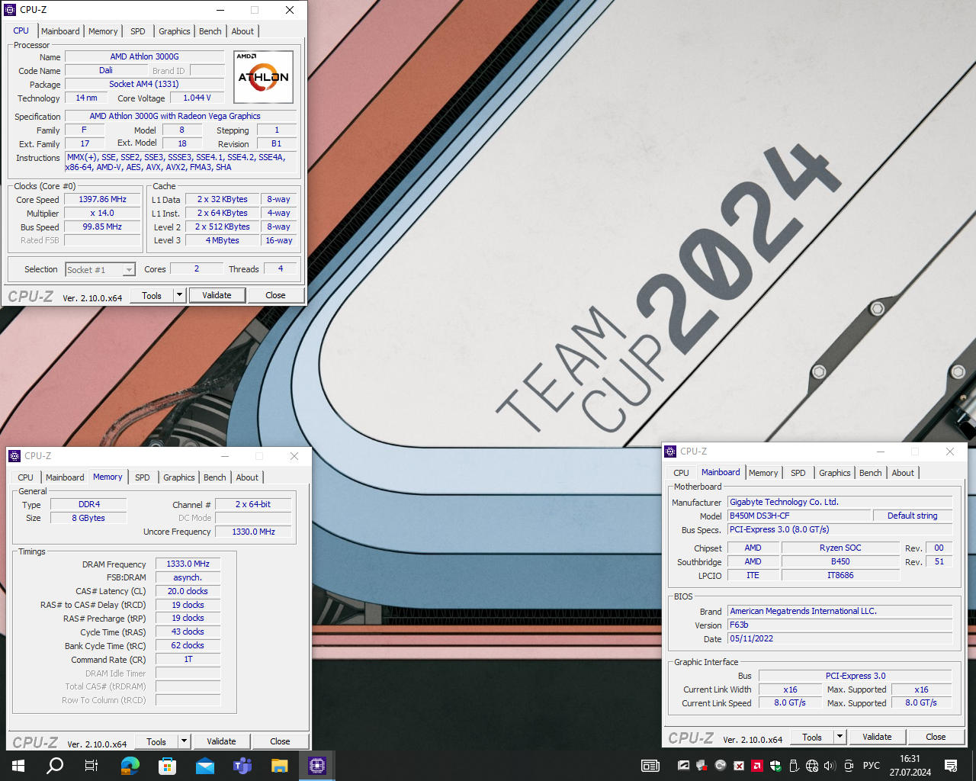Expand Tools arrow in CPU tab window

[179, 295]
